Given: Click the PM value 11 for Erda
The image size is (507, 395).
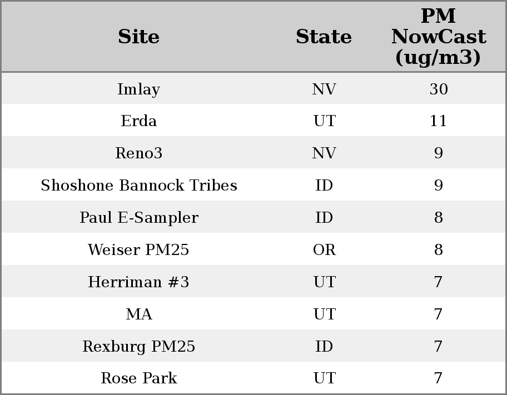Looking at the screenshot, I should point(438,121).
